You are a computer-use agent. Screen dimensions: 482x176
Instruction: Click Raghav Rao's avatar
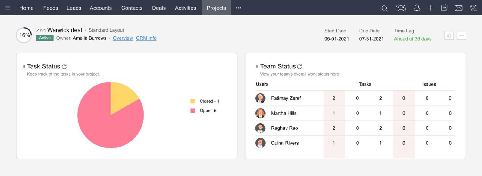260,128
